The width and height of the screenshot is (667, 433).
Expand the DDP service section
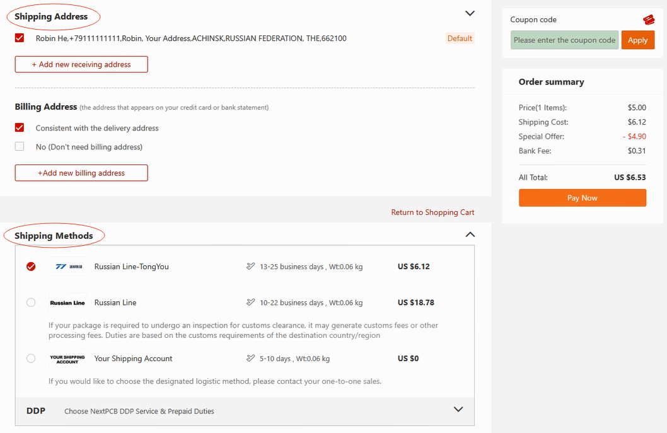coord(458,410)
